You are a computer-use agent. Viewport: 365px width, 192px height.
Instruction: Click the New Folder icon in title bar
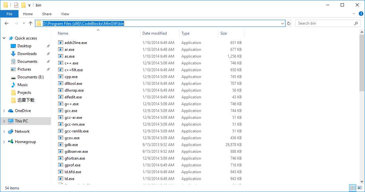pos(23,5)
